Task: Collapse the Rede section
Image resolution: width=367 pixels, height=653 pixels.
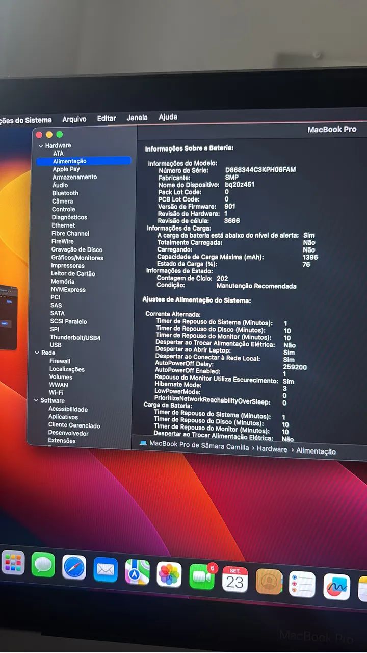Action: (x=37, y=353)
